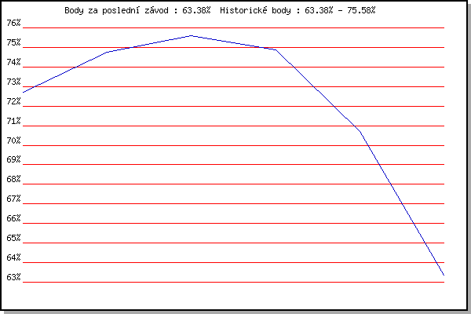Click the 64% axis label
The image size is (471, 314).
pos(13,257)
